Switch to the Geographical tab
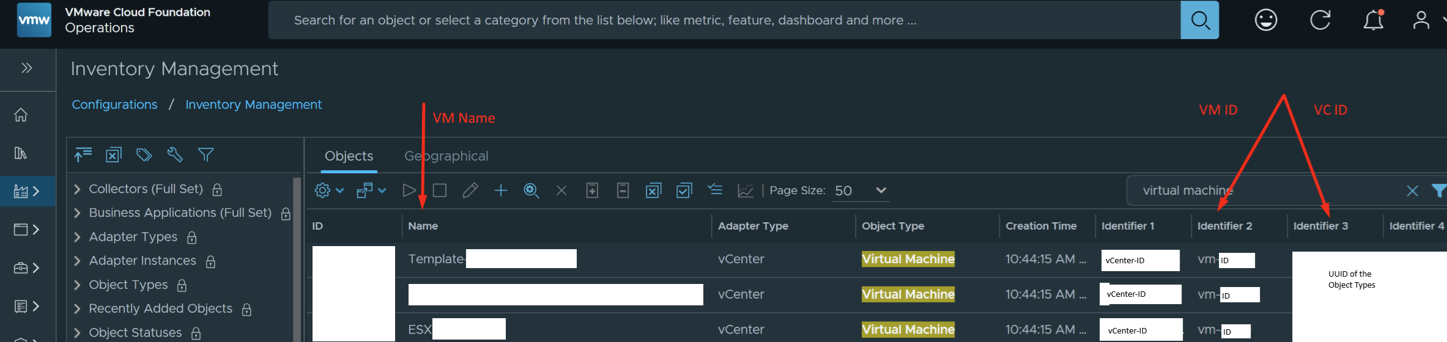 tap(446, 156)
